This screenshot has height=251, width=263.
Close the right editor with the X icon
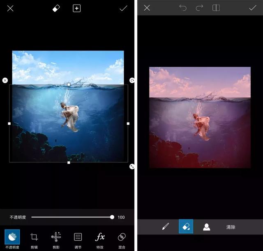[x=147, y=8]
